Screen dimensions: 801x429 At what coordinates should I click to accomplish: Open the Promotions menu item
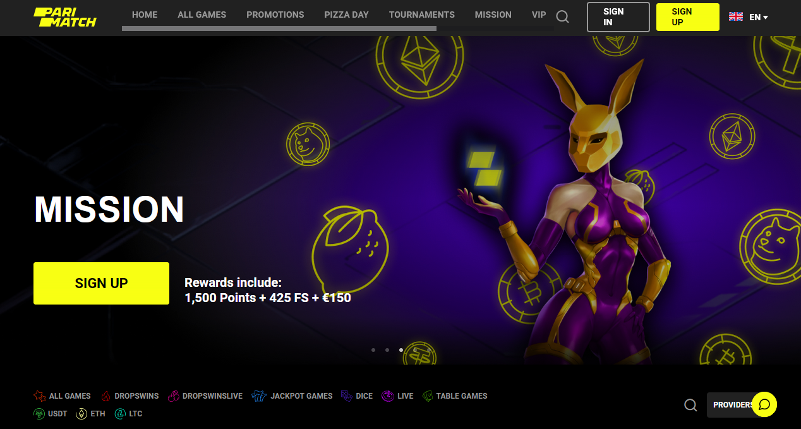[x=275, y=15]
